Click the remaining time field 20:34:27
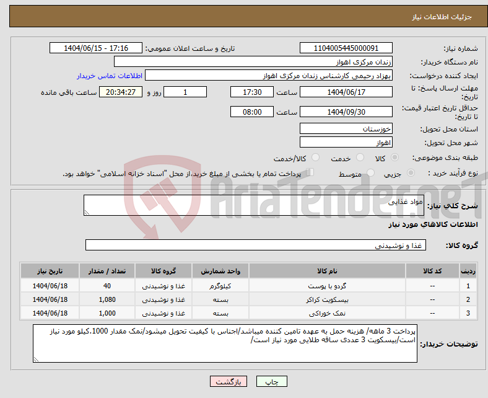Viewport: 488px width, 398px height. [x=121, y=92]
